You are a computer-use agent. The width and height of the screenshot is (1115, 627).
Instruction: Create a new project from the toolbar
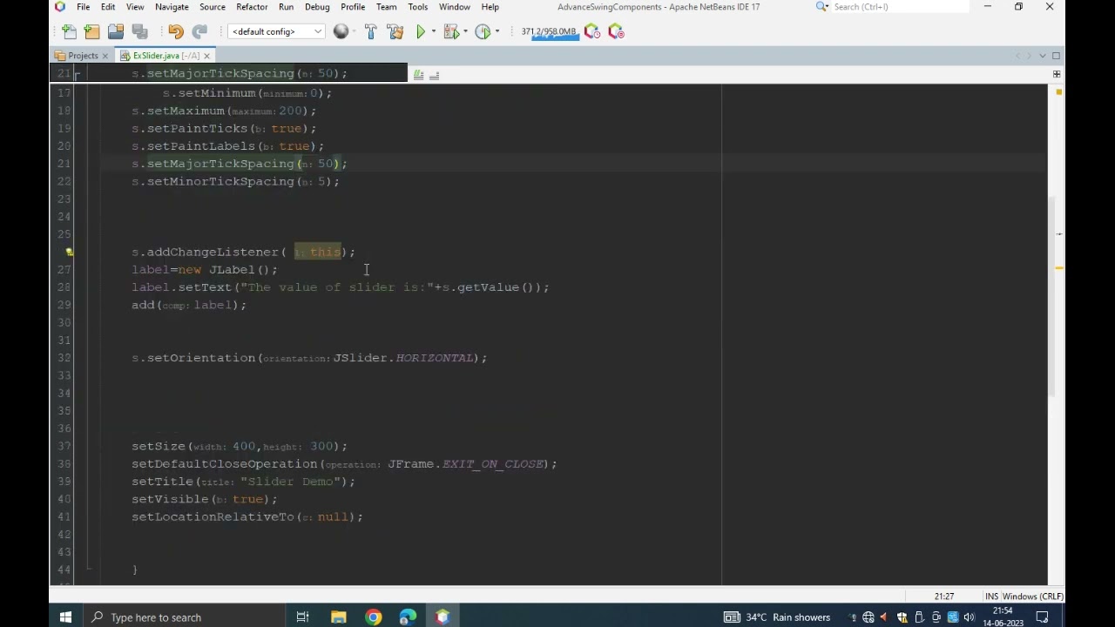[92, 31]
